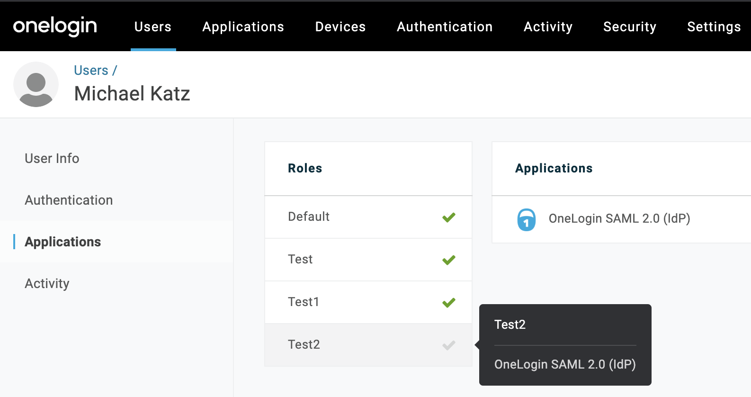
Task: Click the OneLogin SAML 2.0 app icon
Action: click(526, 219)
